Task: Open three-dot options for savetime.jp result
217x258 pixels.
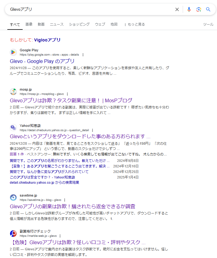Action: (65, 200)
